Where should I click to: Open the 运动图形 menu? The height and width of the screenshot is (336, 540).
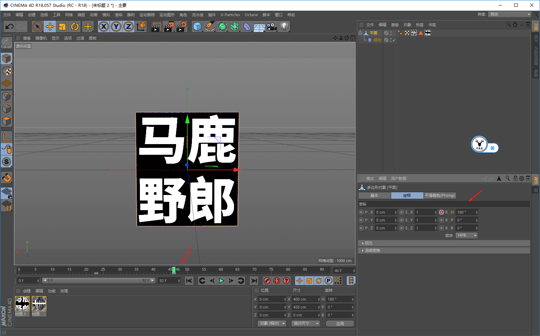pyautogui.click(x=167, y=15)
